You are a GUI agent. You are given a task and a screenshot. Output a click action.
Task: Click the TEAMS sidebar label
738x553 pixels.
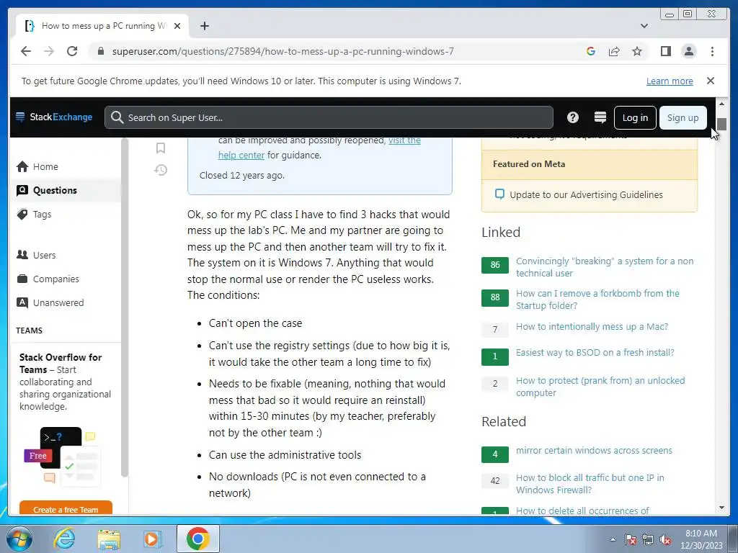click(x=29, y=330)
